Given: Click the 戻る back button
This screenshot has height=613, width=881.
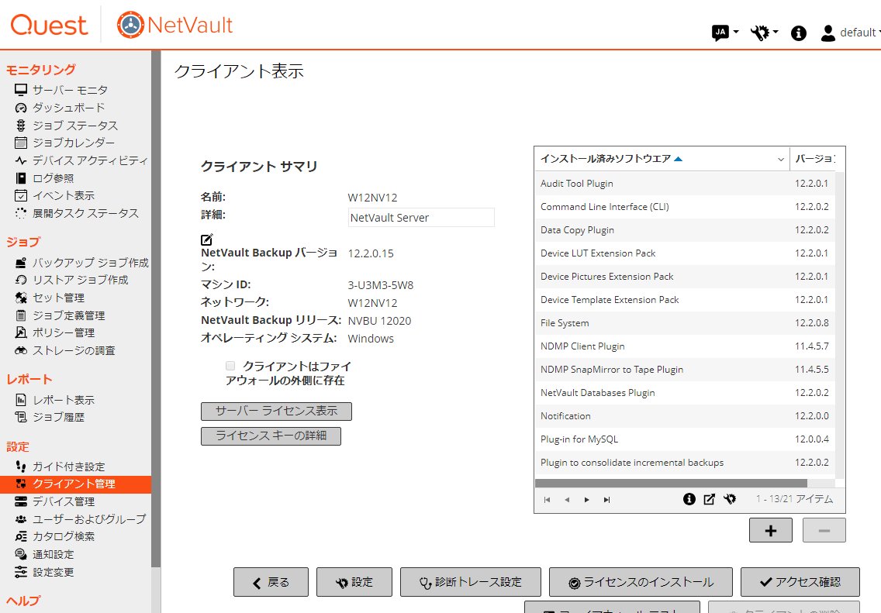Looking at the screenshot, I should 271,582.
